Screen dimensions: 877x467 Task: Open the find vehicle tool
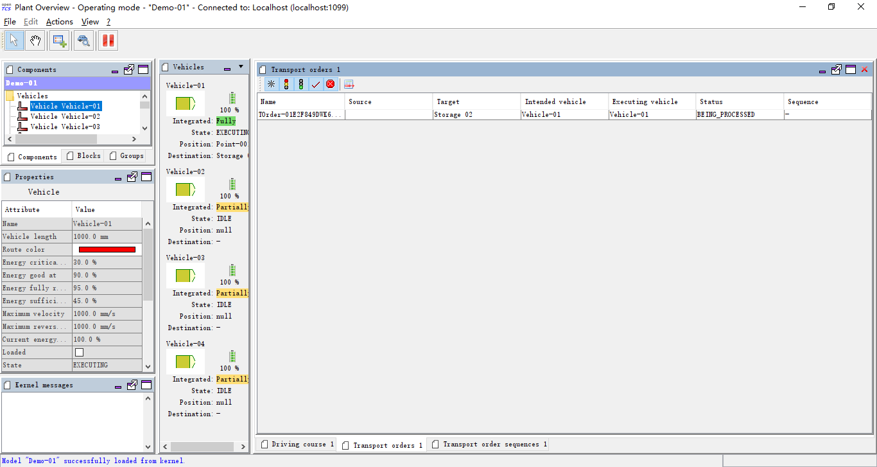point(83,40)
